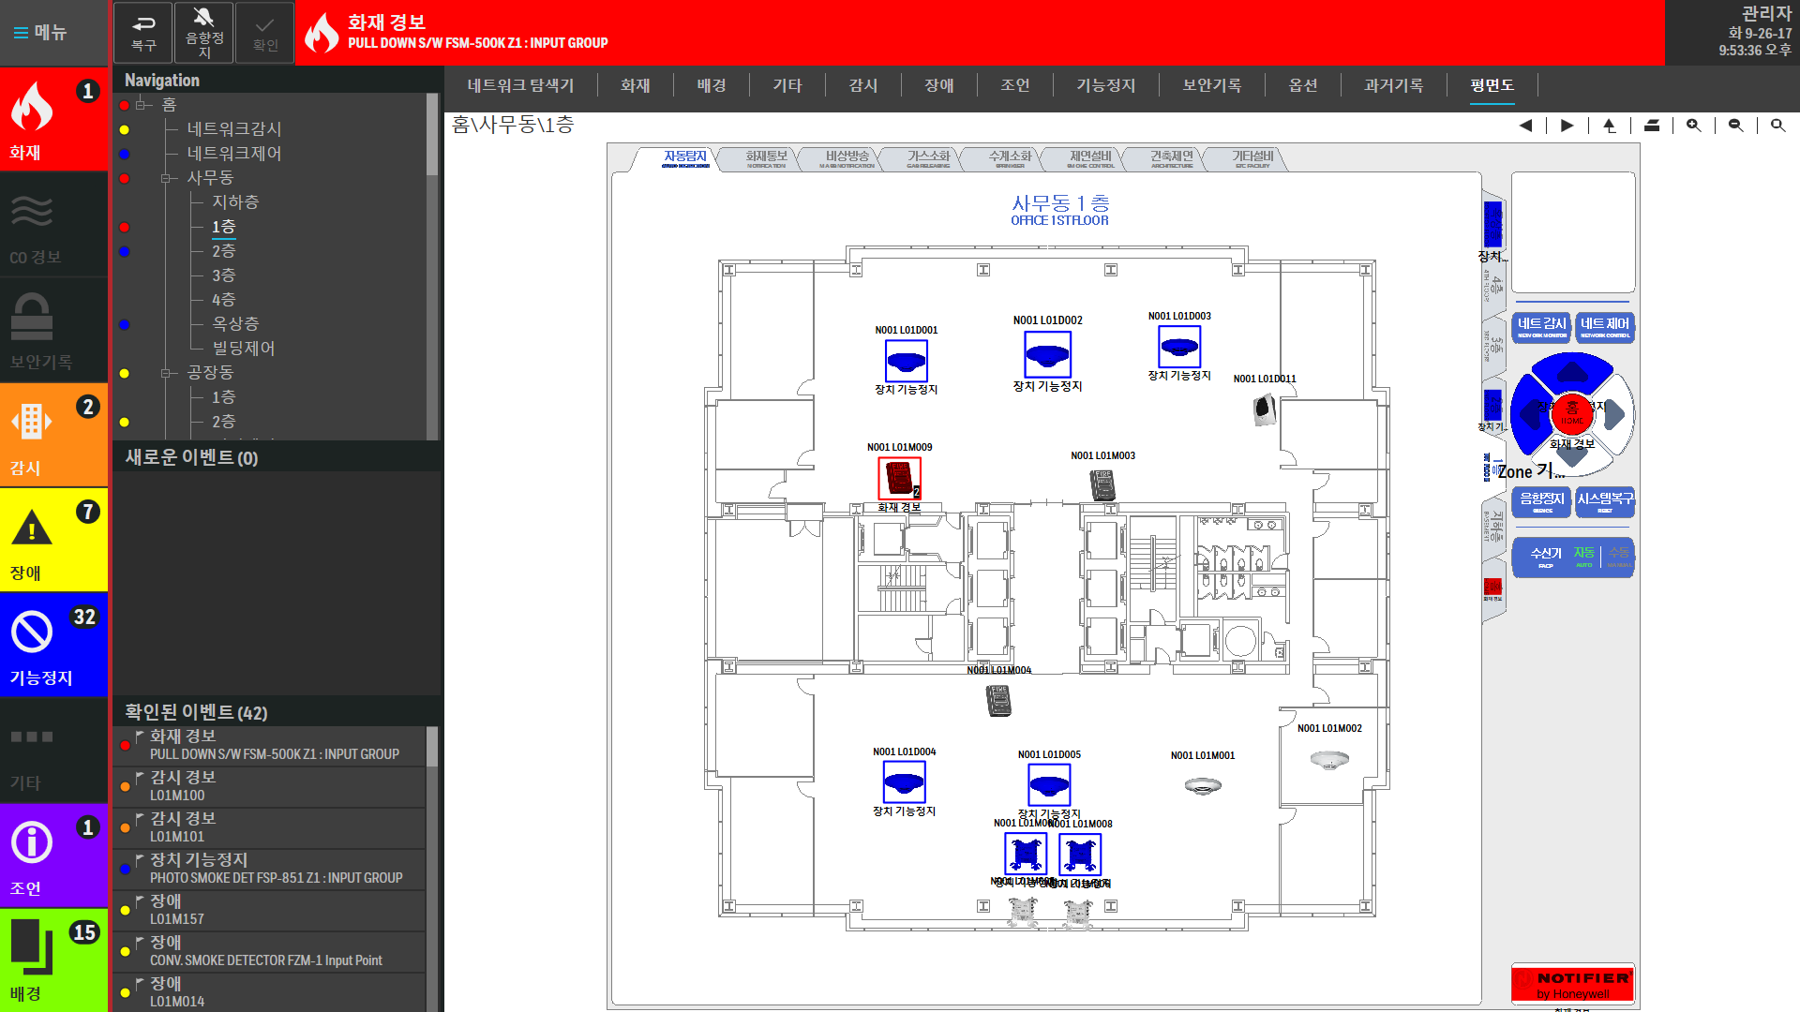1800x1012 pixels.
Task: Collapse the 공장동 tree node
Action: tap(166, 373)
